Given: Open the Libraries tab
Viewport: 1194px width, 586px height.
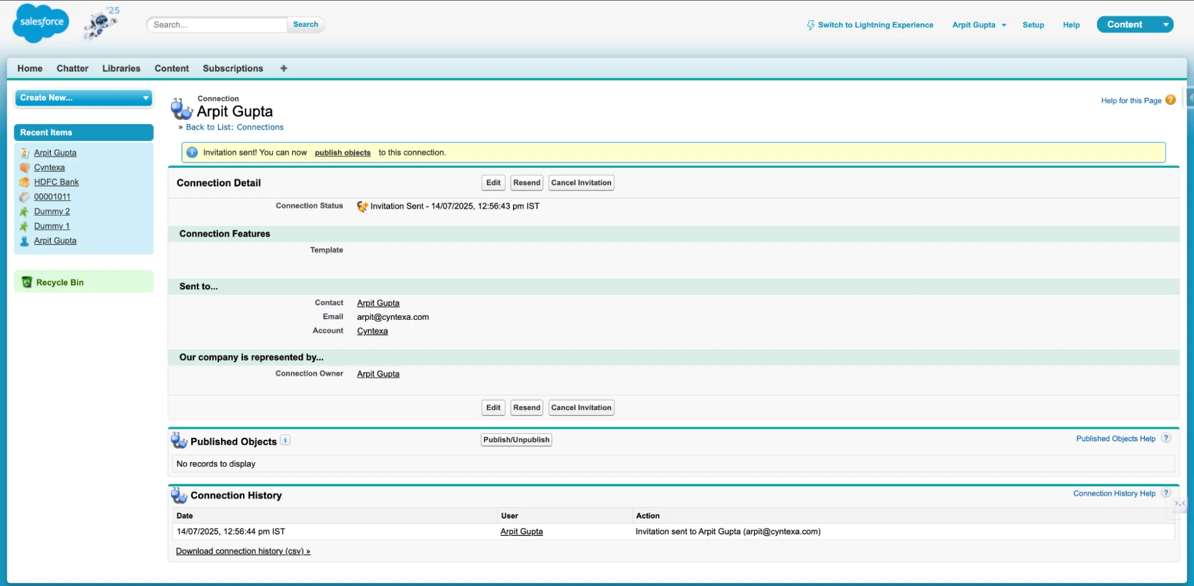Looking at the screenshot, I should [121, 69].
